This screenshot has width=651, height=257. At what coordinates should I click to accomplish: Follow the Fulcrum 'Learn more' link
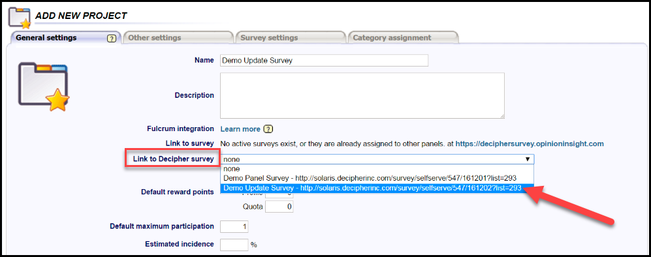point(240,129)
